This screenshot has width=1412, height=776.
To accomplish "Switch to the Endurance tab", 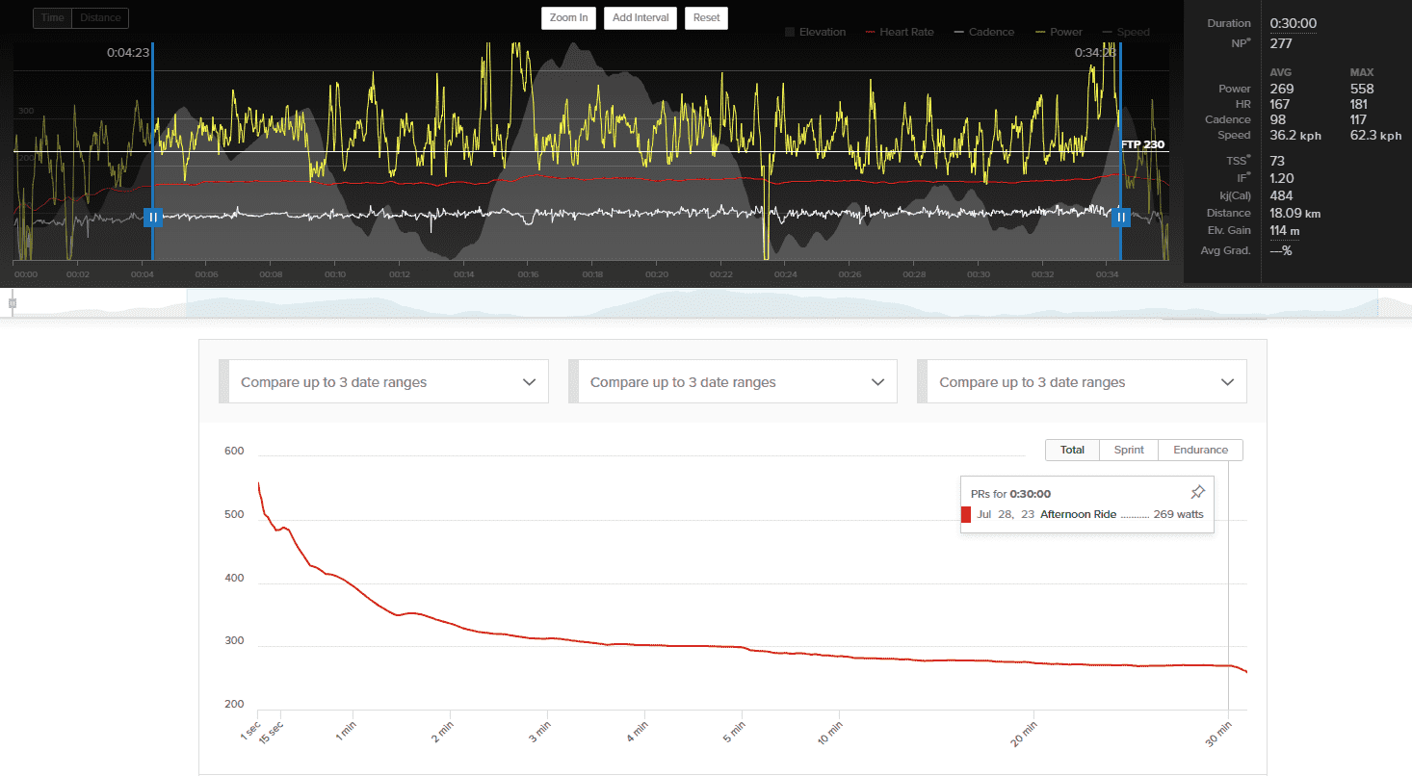I will [x=1200, y=450].
